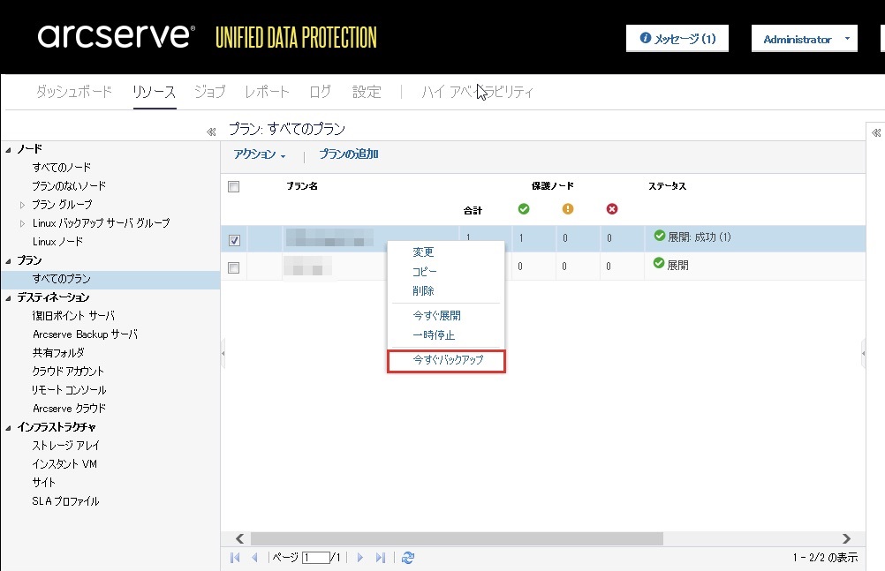885x571 pixels.
Task: Choose 今すぐバックアップ from context menu
Action: click(448, 360)
